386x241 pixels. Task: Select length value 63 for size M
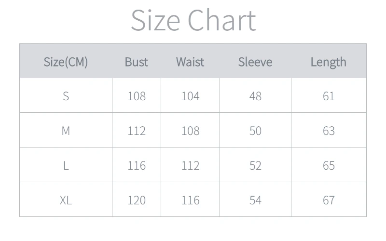click(x=329, y=131)
